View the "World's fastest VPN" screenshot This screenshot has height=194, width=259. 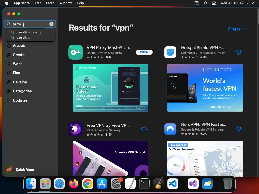click(x=205, y=88)
